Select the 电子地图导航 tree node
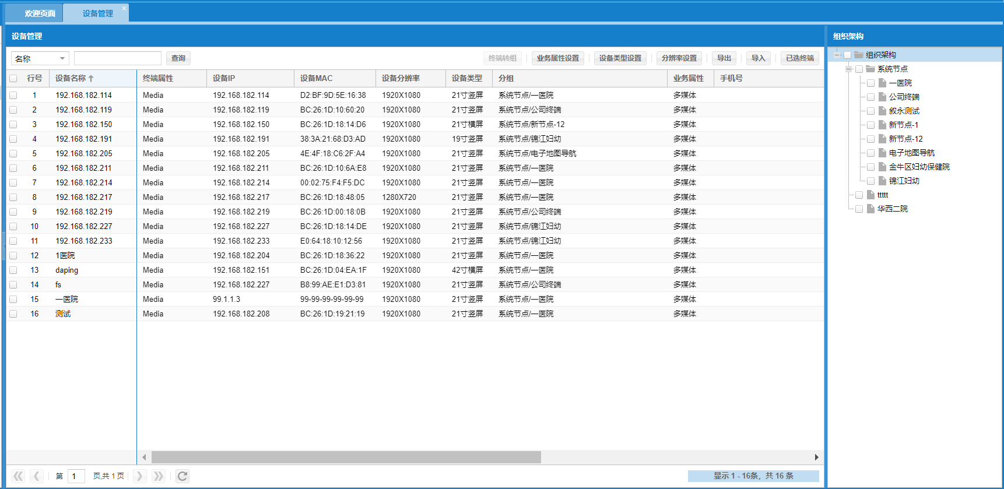This screenshot has height=489, width=1004. click(x=911, y=153)
